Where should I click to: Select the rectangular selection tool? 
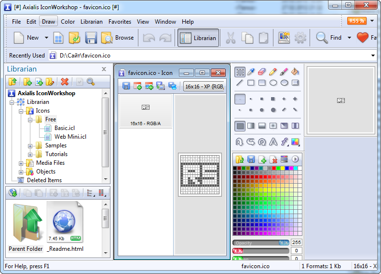coord(240,72)
